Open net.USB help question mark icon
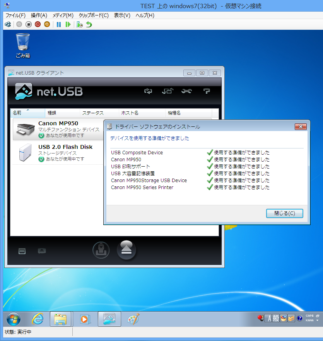The height and width of the screenshot is (341, 323). pyautogui.click(x=207, y=91)
